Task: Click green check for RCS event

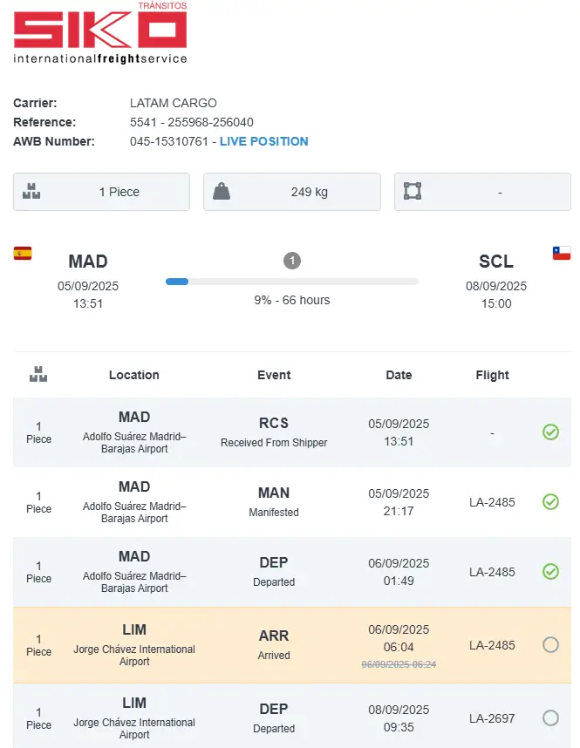Action: tap(550, 432)
